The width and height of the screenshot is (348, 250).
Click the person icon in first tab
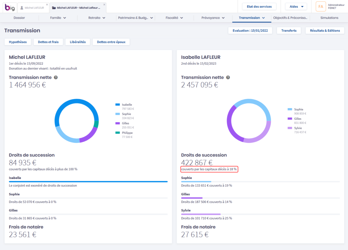pyautogui.click(x=22, y=7)
